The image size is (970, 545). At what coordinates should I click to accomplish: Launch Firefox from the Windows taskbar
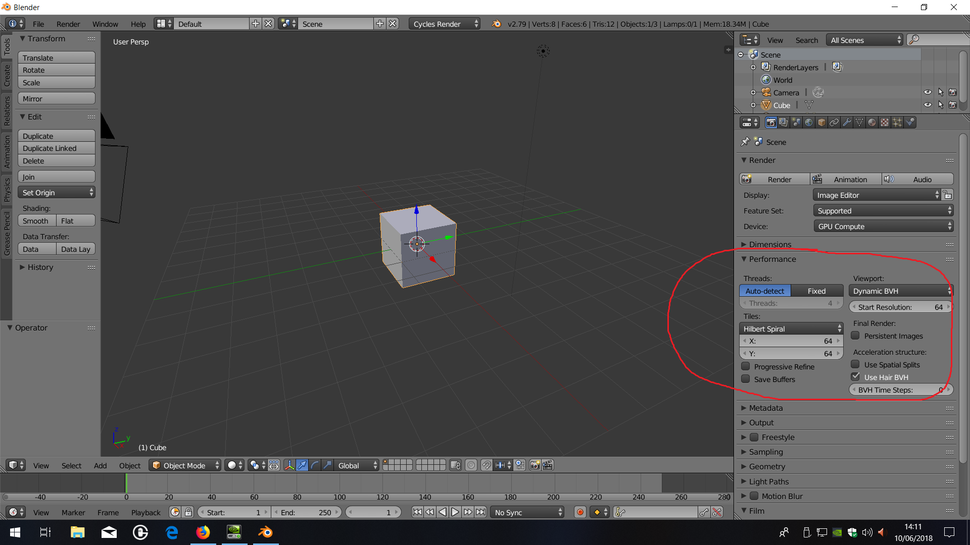point(203,532)
